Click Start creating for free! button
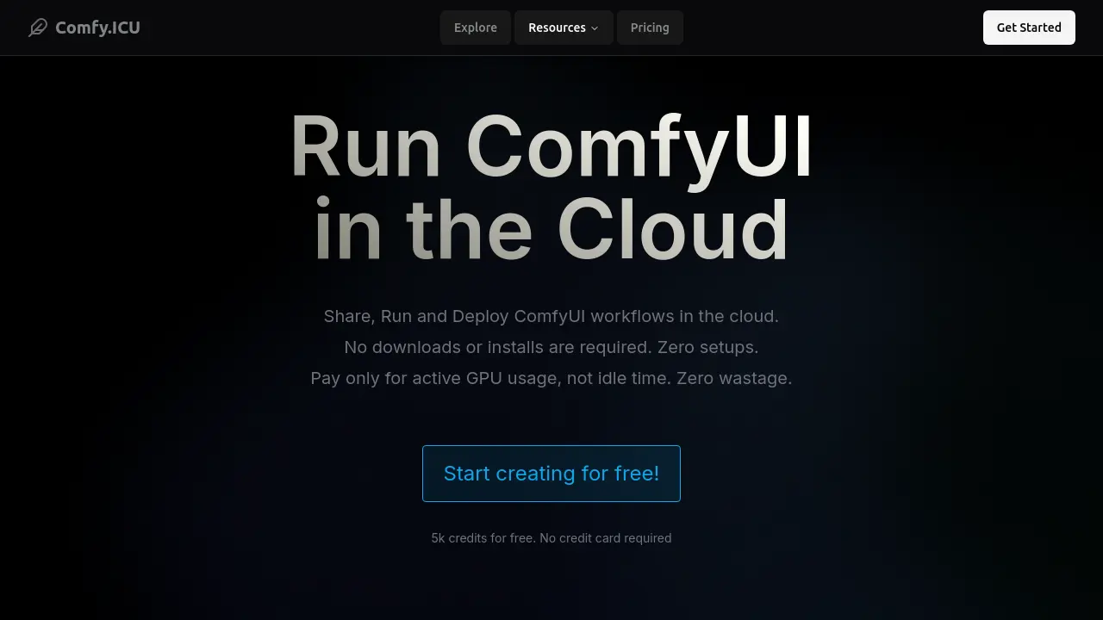1103x620 pixels. [x=551, y=474]
